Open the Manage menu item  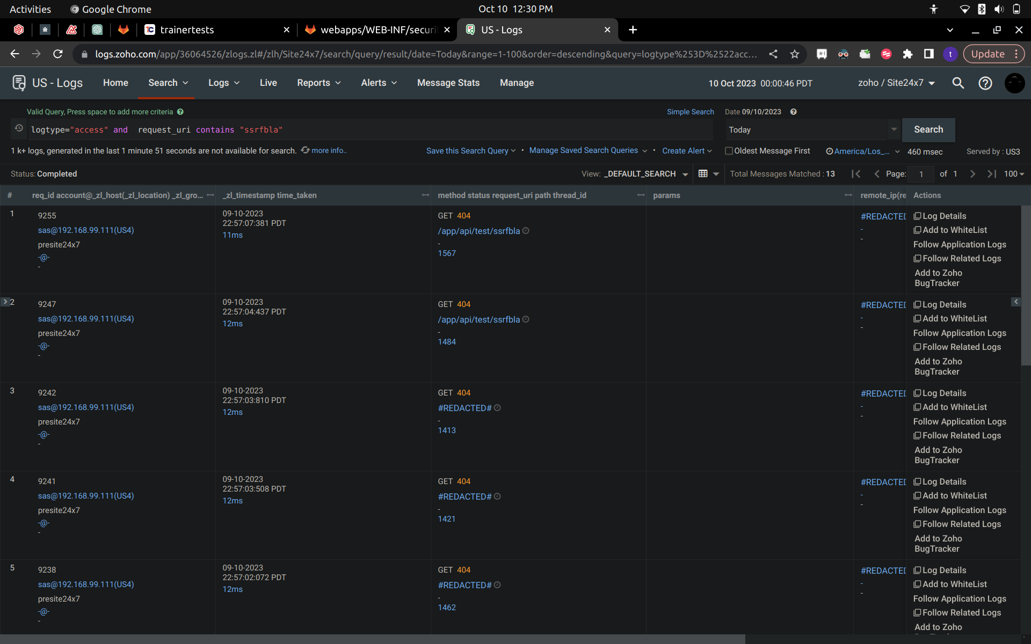click(x=517, y=83)
